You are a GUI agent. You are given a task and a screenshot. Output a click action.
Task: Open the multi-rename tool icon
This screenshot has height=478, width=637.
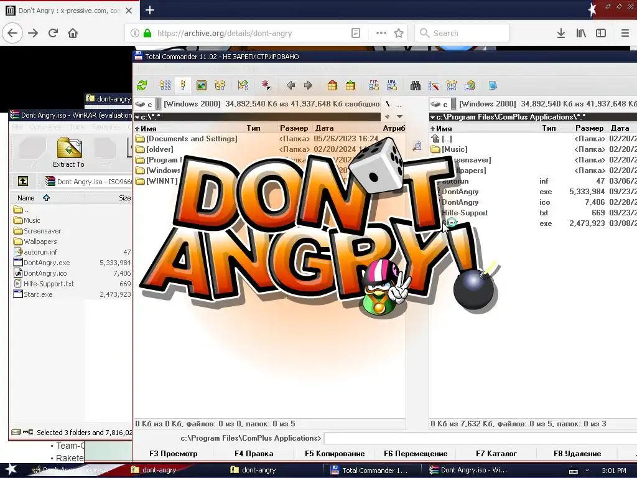coord(434,85)
